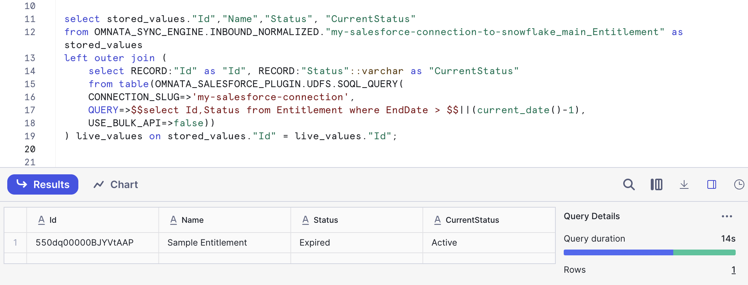Sort by the Name column header

192,220
